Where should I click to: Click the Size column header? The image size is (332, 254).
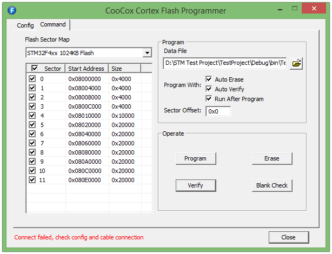[125, 69]
